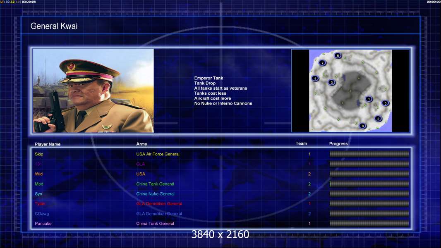Select player name CDawg
The image size is (441, 248).
point(42,214)
